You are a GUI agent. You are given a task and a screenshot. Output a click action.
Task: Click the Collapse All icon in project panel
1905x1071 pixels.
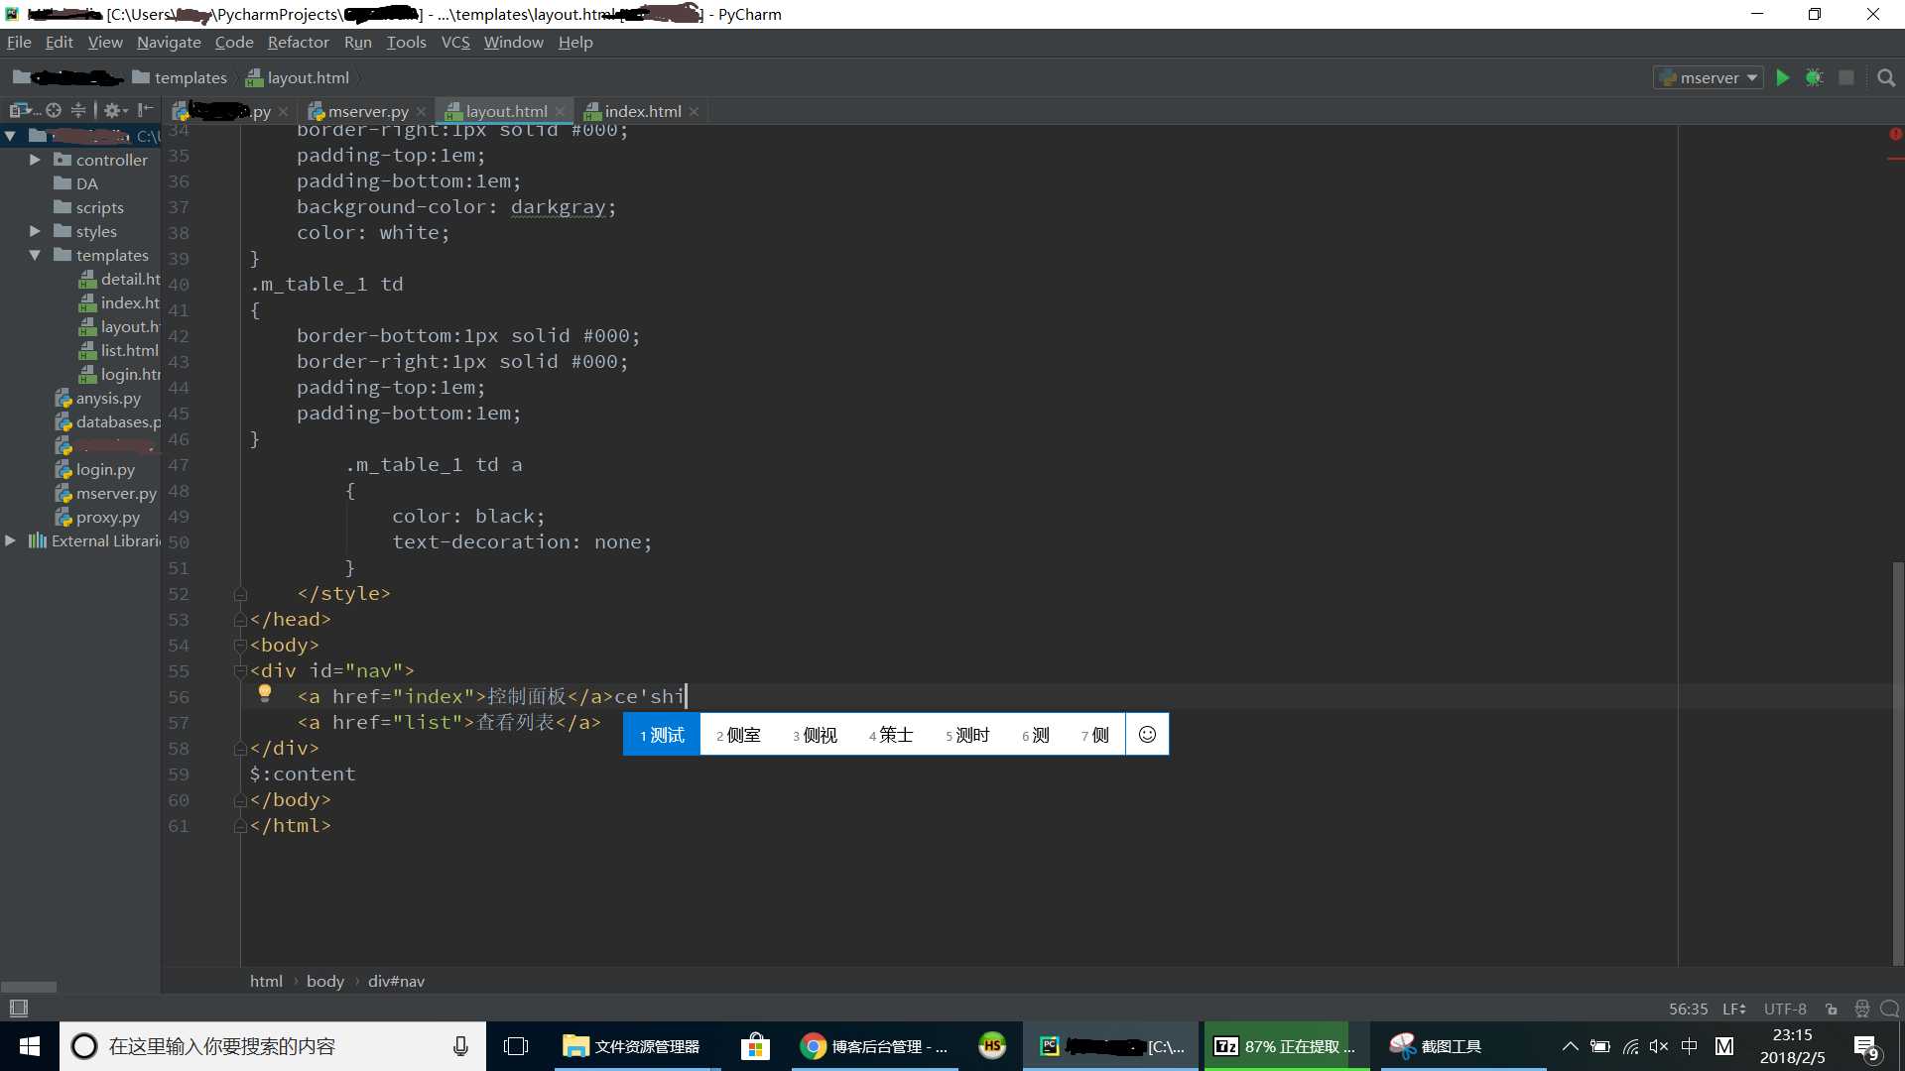(x=78, y=110)
